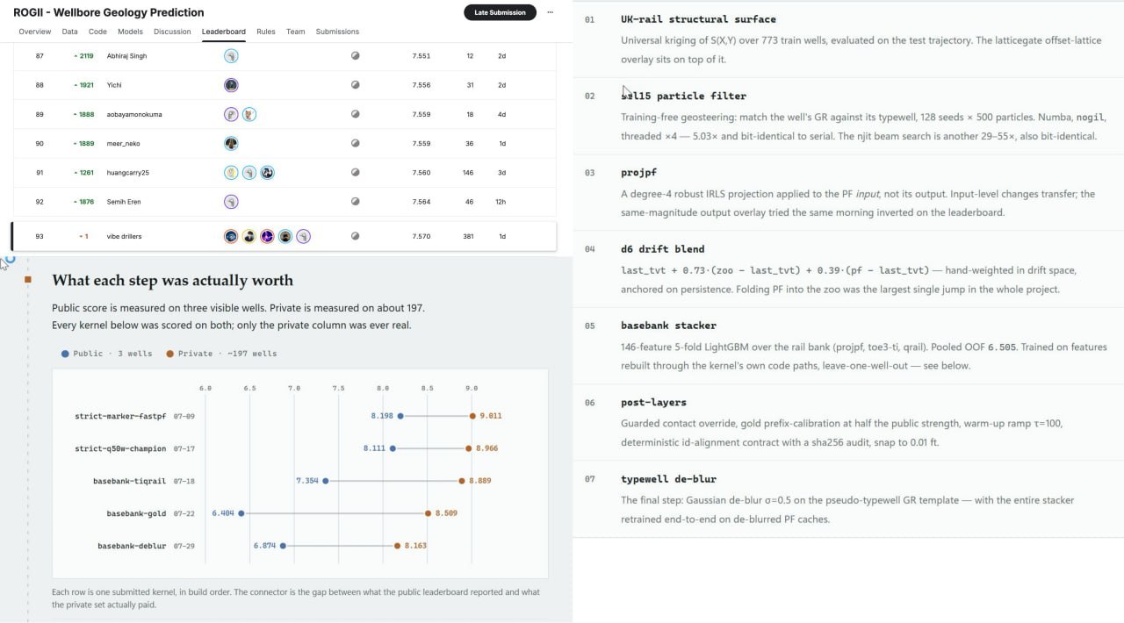Screen dimensions: 1124x623
Task: Switch to the Leaderboard tab
Action: pyautogui.click(x=224, y=32)
